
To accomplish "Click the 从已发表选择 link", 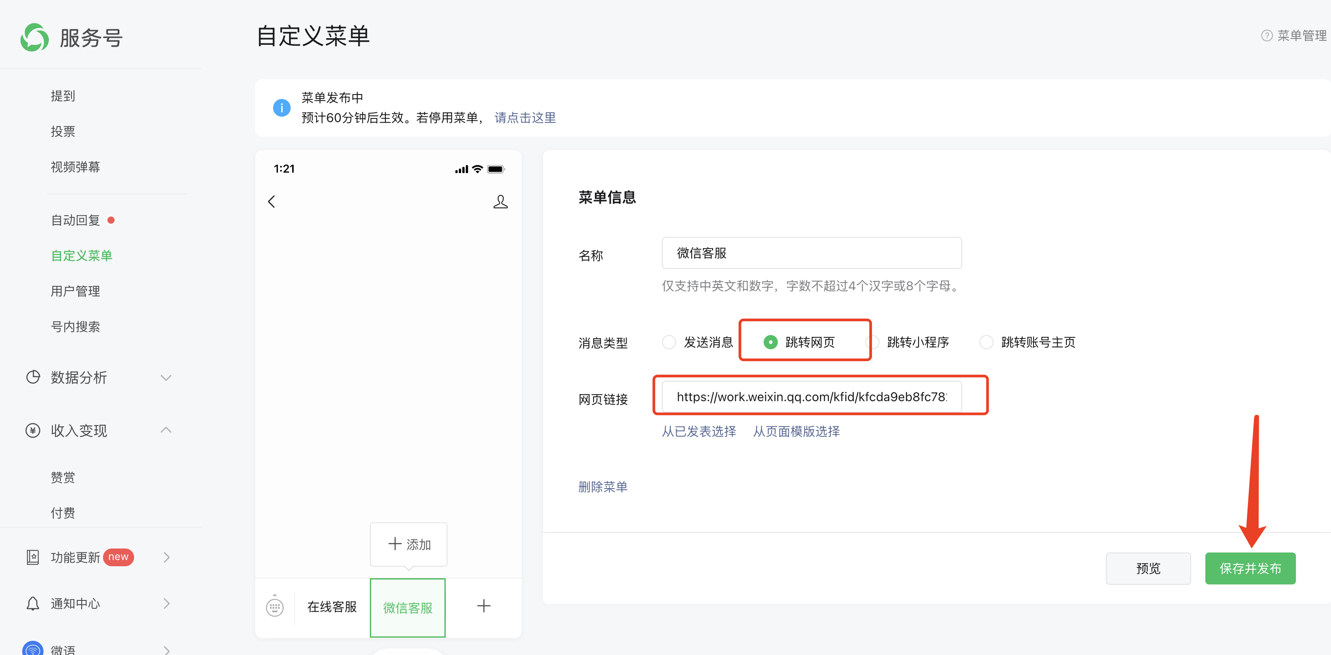I will (x=699, y=431).
